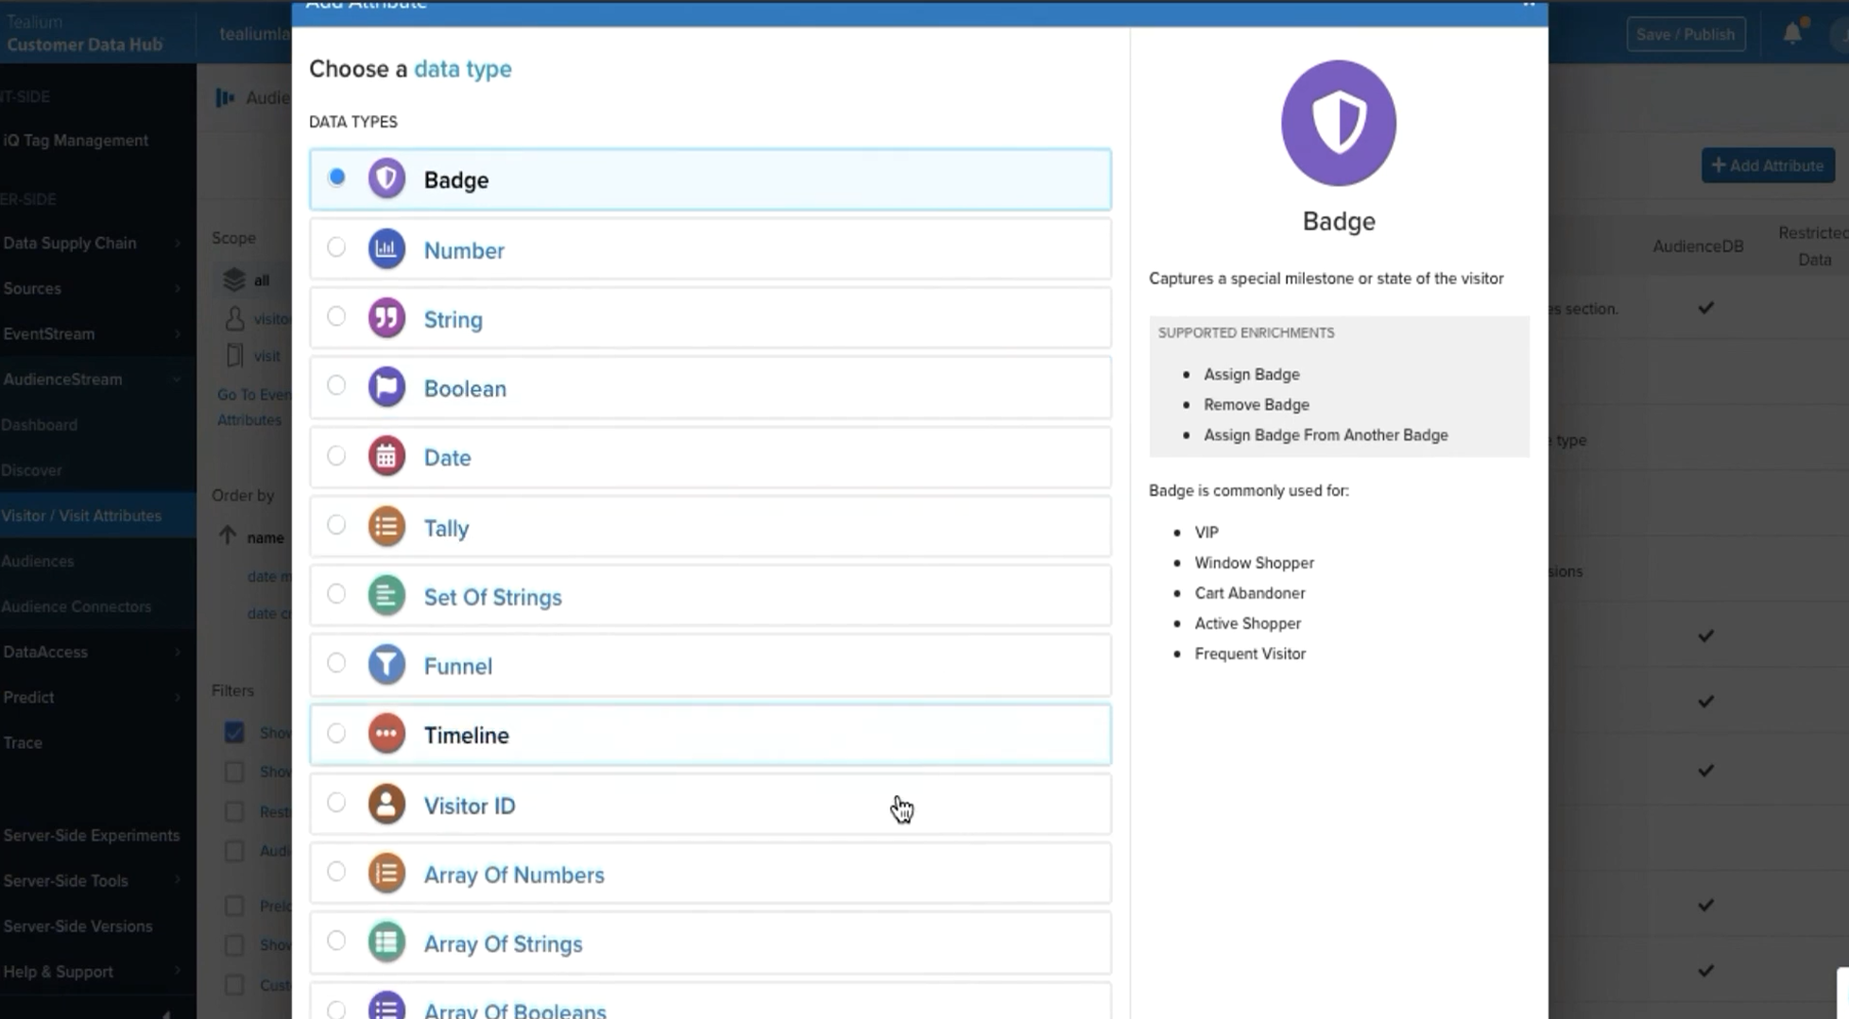
Task: Go to Trace in the sidebar
Action: [x=23, y=742]
